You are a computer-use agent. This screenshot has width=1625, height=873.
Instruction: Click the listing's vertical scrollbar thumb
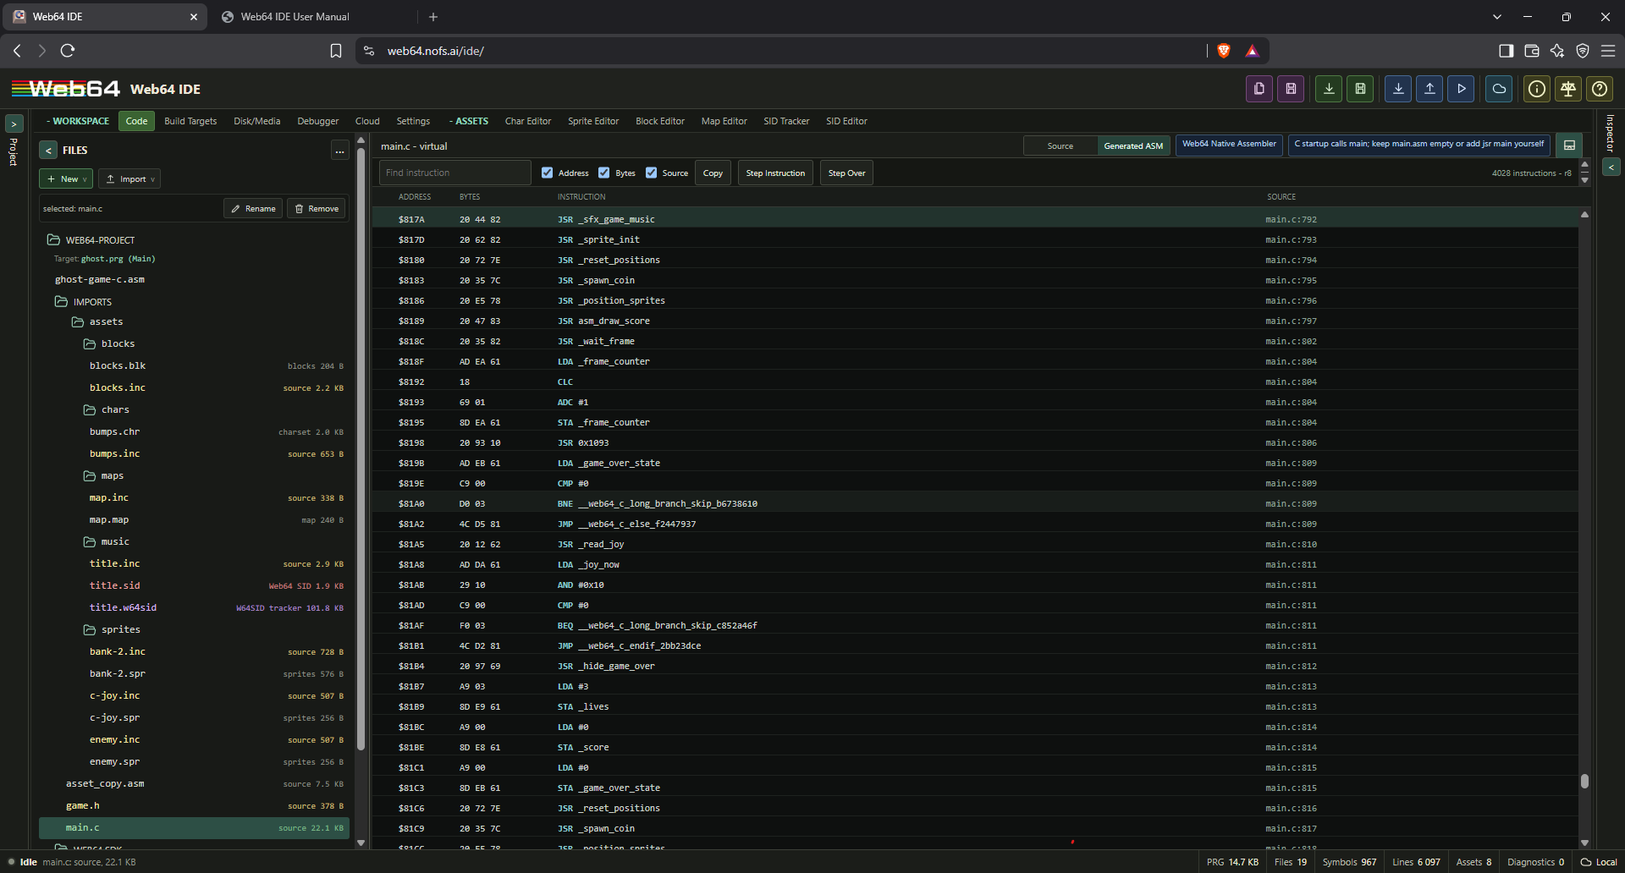point(1584,781)
